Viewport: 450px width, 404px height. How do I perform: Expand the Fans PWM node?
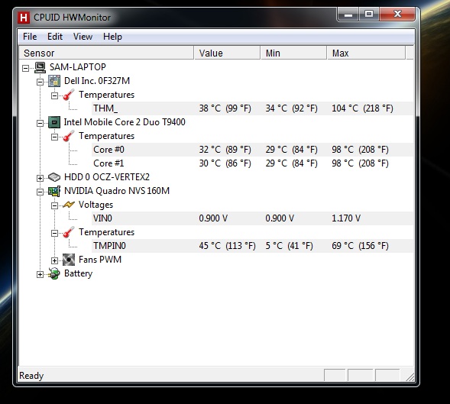point(54,260)
